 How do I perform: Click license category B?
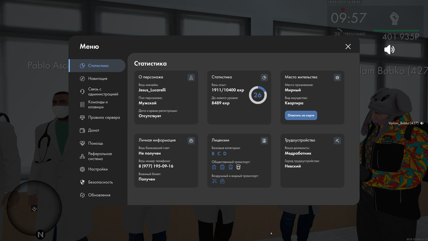(x=213, y=154)
